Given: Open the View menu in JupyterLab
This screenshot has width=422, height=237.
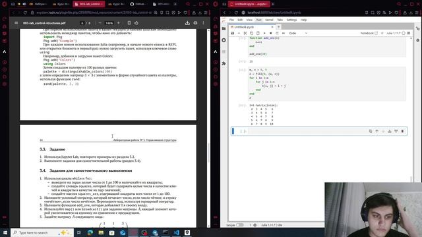Looking at the screenshot, I should (x=249, y=20).
